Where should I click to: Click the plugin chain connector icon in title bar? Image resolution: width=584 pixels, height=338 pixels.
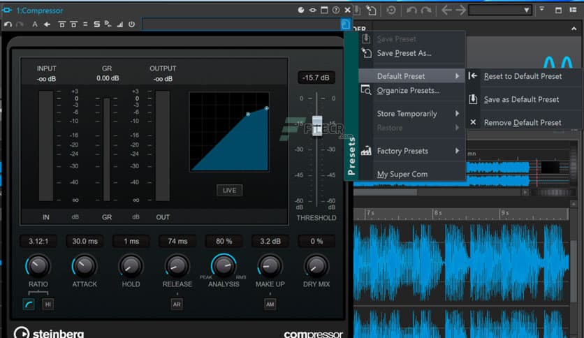(x=312, y=10)
